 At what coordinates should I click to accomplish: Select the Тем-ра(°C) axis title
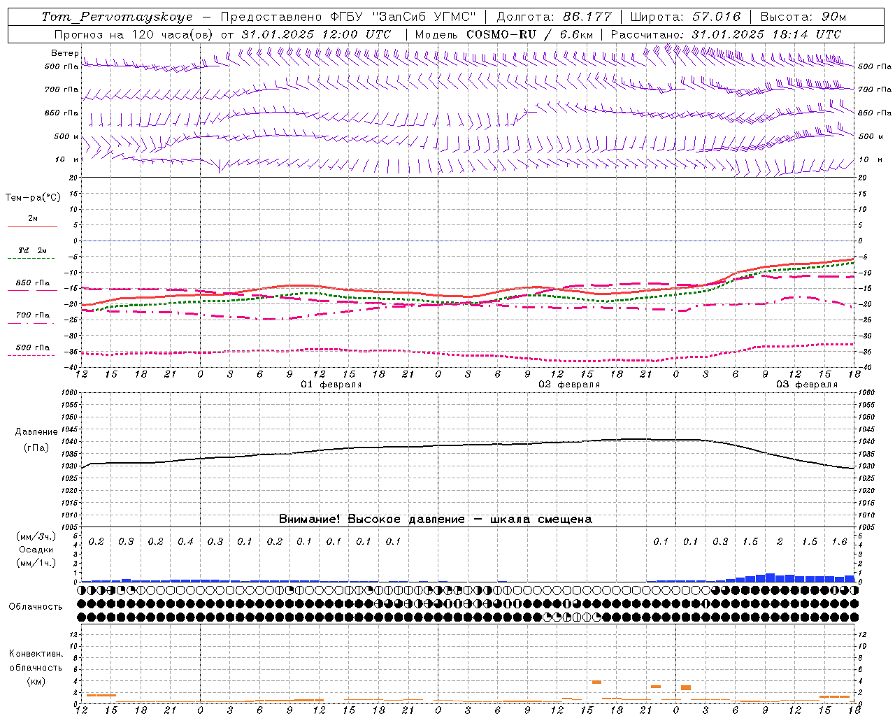33,198
